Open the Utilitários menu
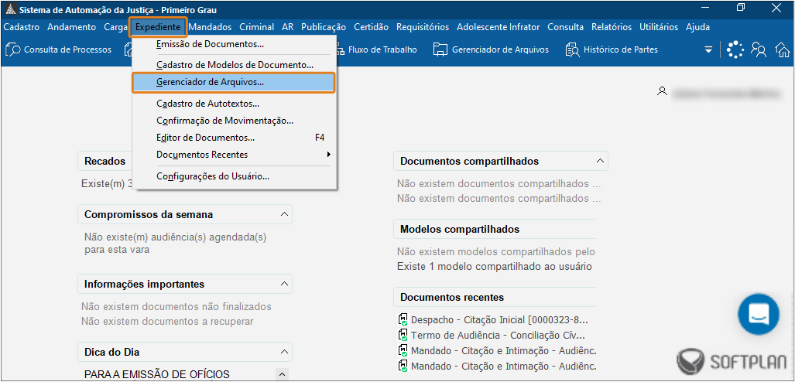 tap(659, 27)
